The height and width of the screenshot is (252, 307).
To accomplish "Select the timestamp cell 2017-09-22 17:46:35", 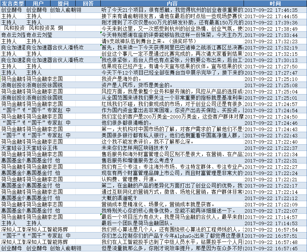I will coord(275,10).
